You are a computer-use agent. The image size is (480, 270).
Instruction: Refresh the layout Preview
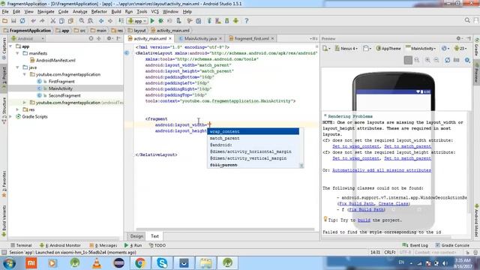(x=447, y=60)
